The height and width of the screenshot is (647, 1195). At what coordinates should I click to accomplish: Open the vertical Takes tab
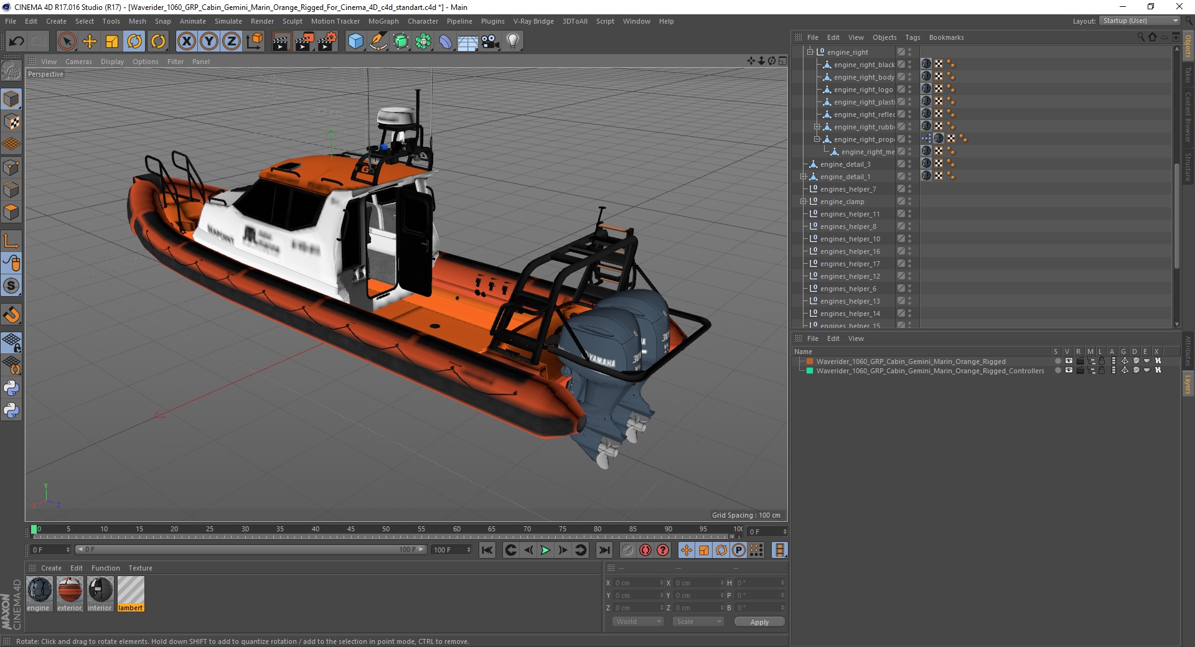[x=1188, y=75]
